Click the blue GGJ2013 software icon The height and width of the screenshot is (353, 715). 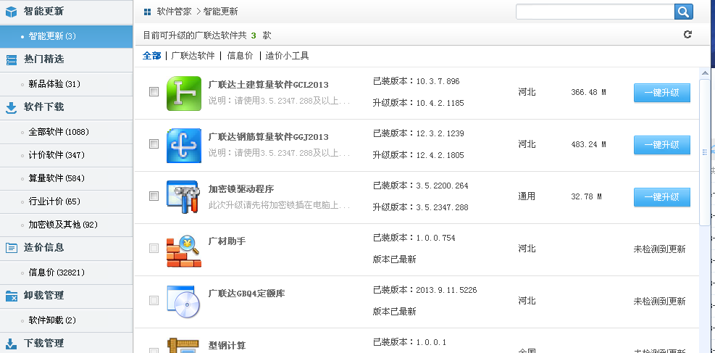coord(184,146)
